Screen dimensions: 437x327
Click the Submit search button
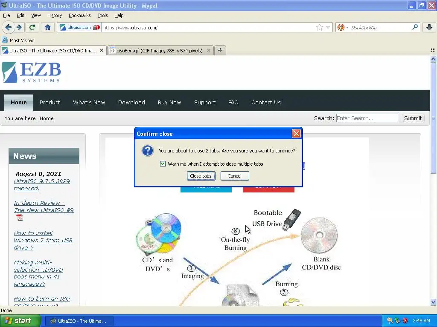point(413,118)
